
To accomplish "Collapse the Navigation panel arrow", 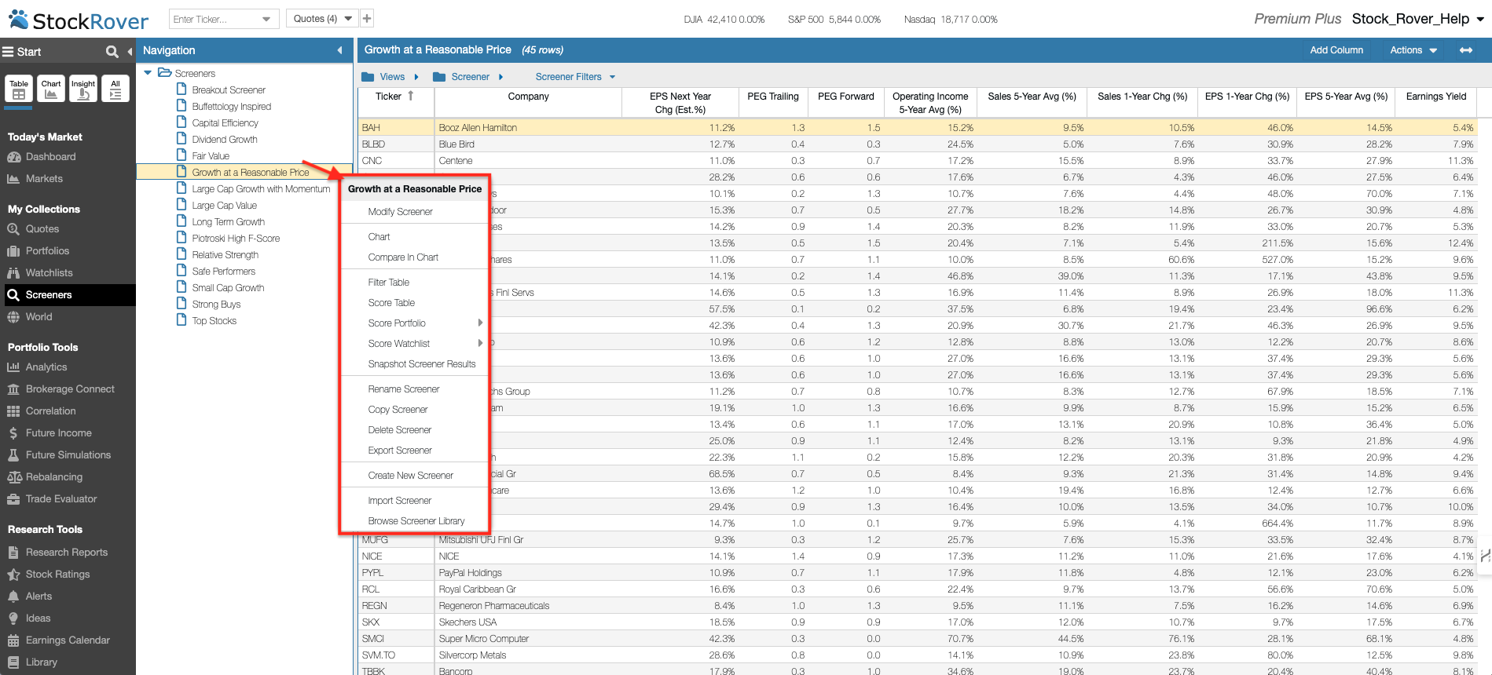I will tap(340, 50).
